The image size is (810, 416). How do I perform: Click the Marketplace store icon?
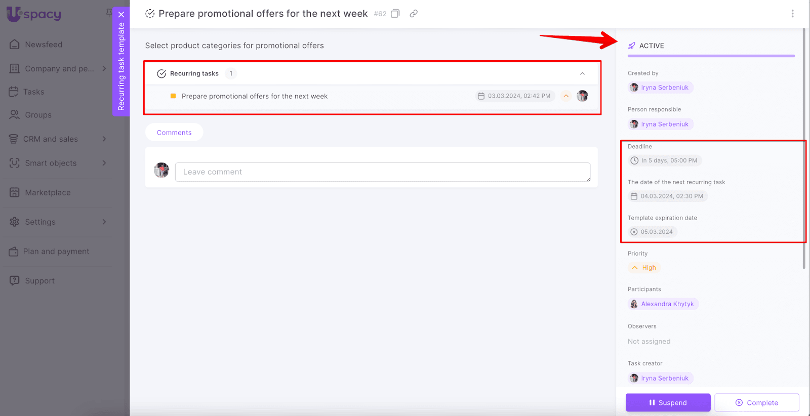(x=15, y=192)
